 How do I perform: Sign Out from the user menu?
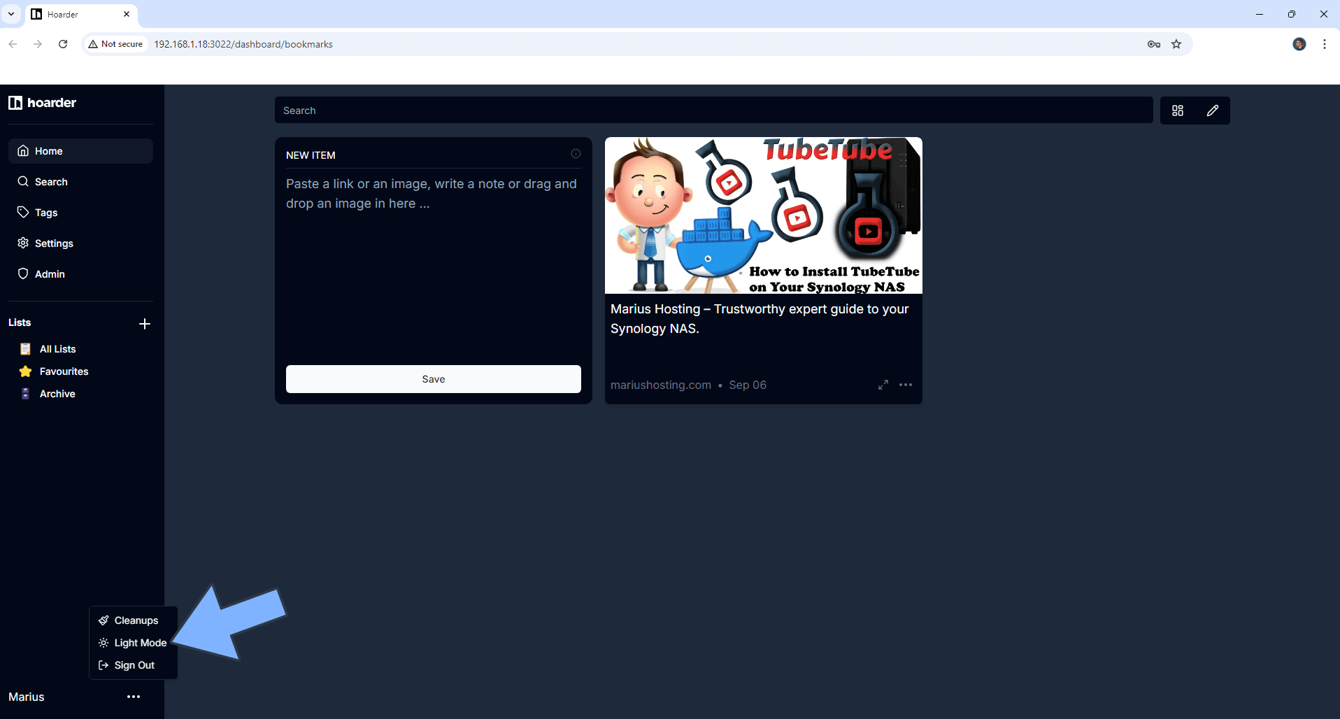point(133,665)
